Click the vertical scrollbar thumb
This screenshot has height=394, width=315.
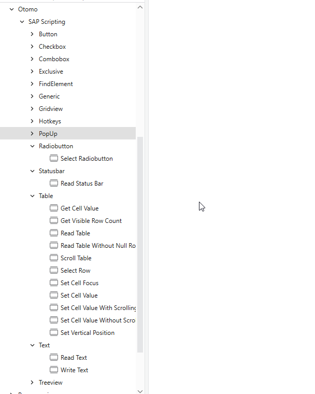(140, 245)
